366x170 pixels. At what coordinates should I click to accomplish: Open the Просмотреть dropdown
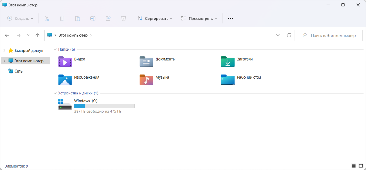(x=199, y=19)
